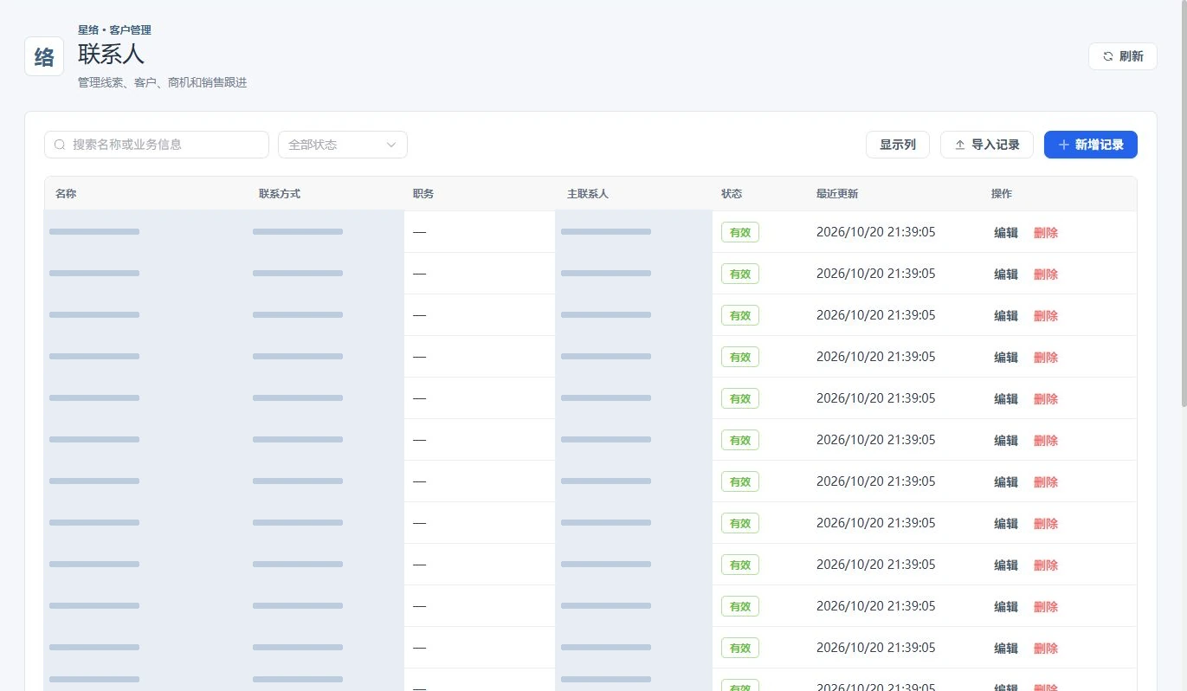Click 删除 in the first table row
Screen dimensions: 1187x691
point(1046,232)
